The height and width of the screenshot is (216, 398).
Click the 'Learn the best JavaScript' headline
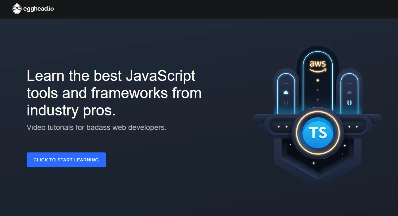[111, 76]
